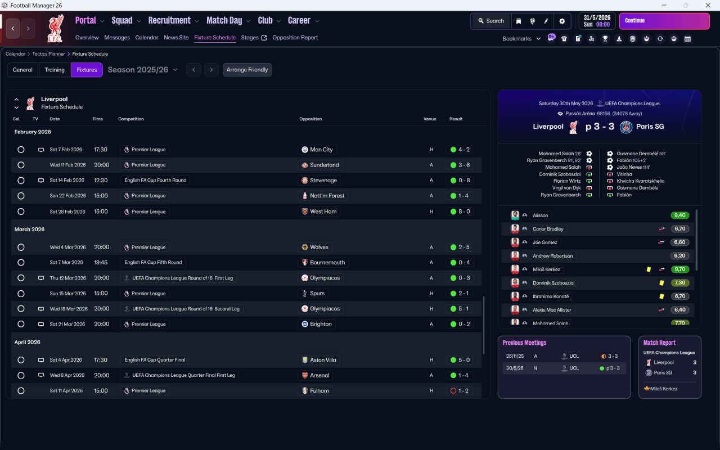Image resolution: width=720 pixels, height=450 pixels.
Task: Open the Opposition Report sub-tab
Action: pos(295,38)
